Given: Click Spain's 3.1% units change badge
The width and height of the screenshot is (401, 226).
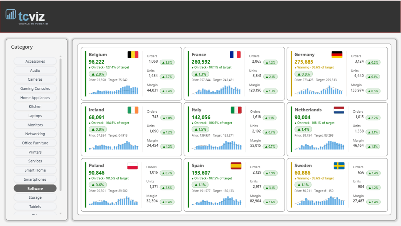Looking at the screenshot, I should tap(270, 188).
